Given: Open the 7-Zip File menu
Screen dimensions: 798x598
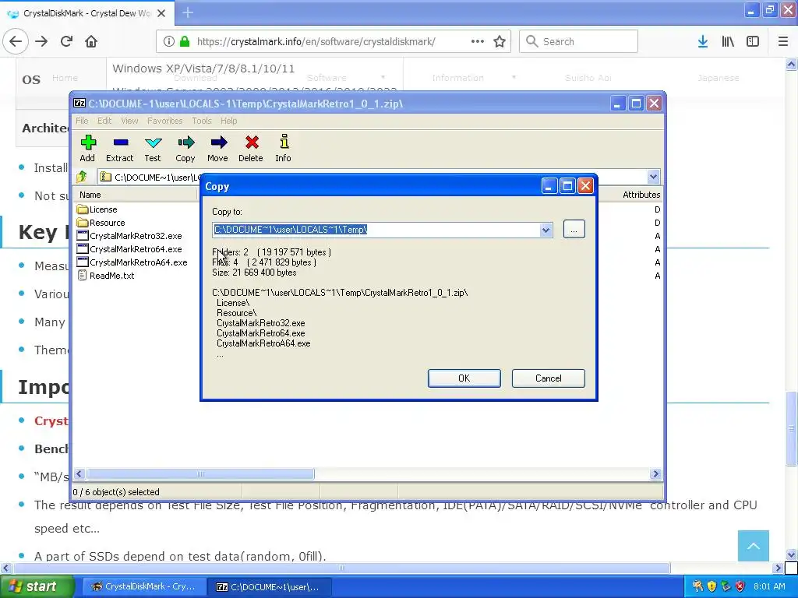Looking at the screenshot, I should click(x=82, y=121).
